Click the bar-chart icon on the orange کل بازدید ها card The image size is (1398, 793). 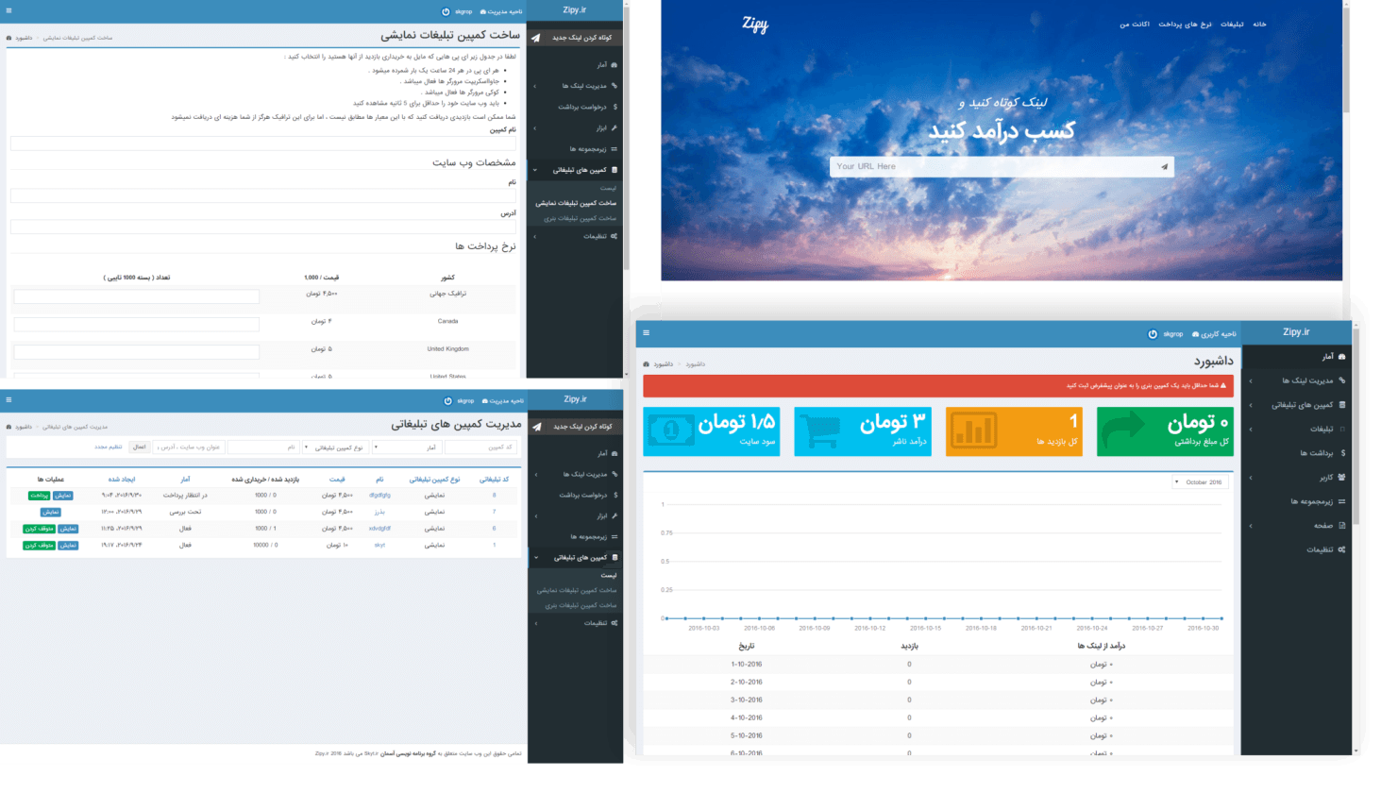[974, 430]
